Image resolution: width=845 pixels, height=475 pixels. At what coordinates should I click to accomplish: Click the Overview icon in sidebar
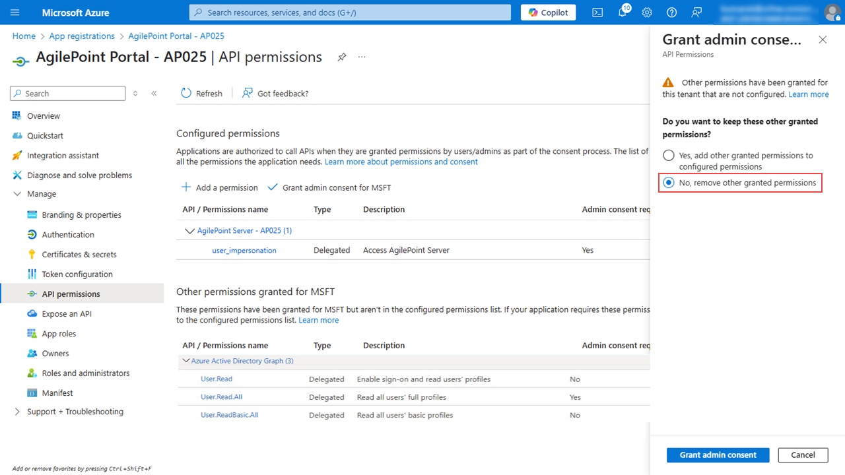coord(17,115)
